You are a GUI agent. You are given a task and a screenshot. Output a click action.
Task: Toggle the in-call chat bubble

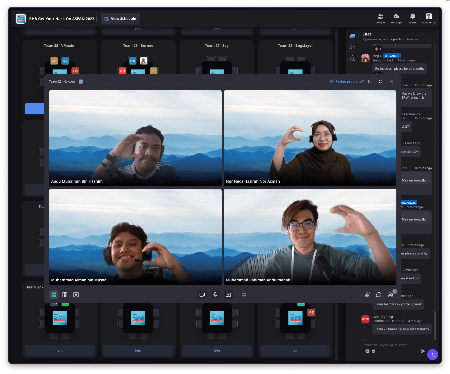pos(378,295)
